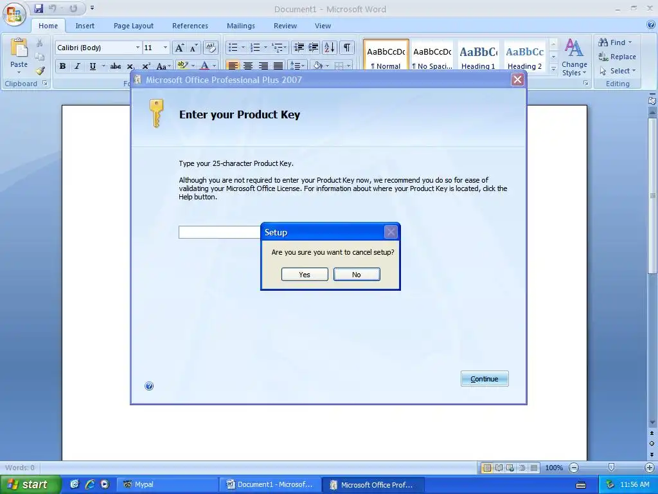The image size is (658, 494).
Task: Click No in Setup dialog
Action: tap(357, 274)
